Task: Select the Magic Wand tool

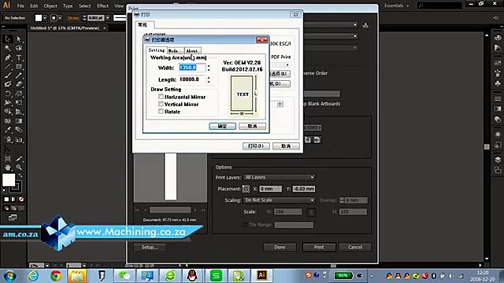Action: pyautogui.click(x=7, y=48)
